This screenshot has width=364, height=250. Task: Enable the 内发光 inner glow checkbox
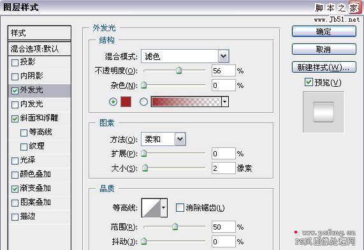click(x=15, y=105)
